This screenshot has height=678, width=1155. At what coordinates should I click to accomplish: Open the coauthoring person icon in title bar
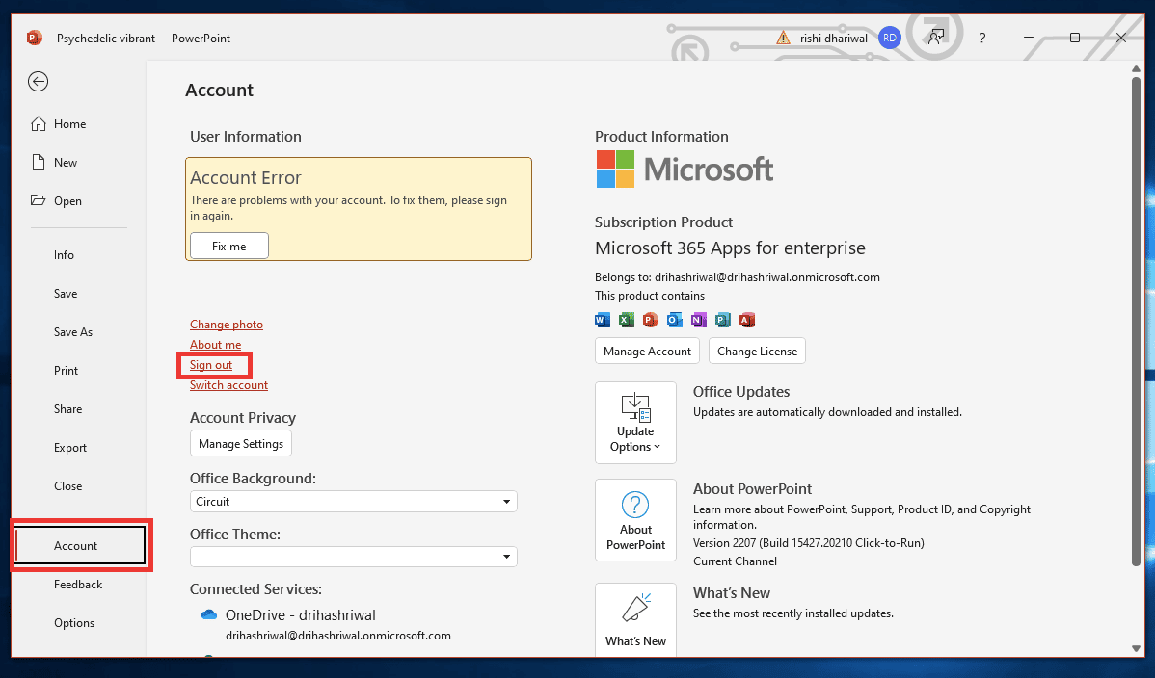coord(935,38)
